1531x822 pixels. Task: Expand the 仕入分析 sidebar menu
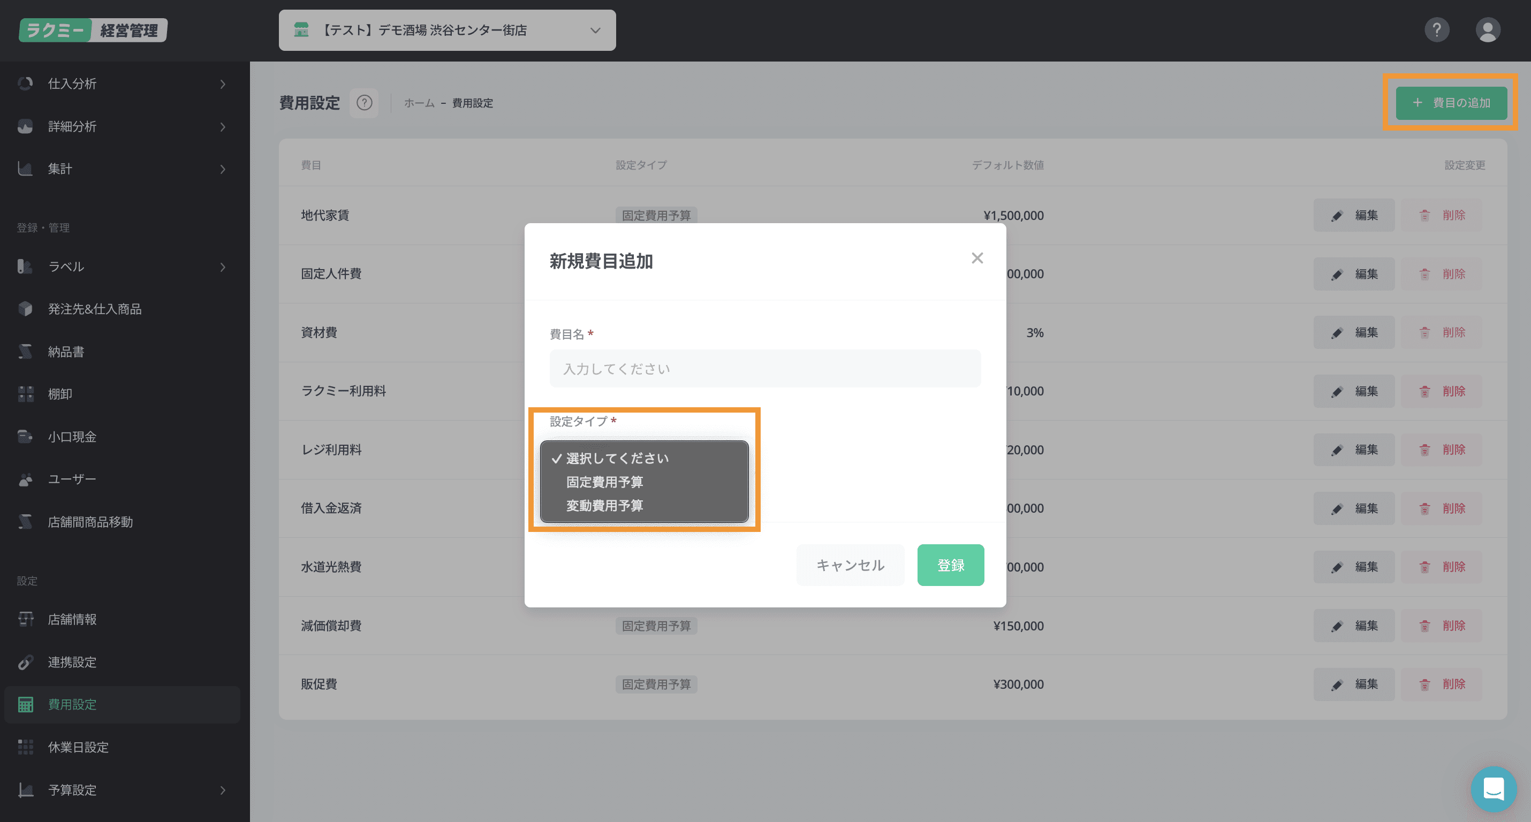[222, 84]
